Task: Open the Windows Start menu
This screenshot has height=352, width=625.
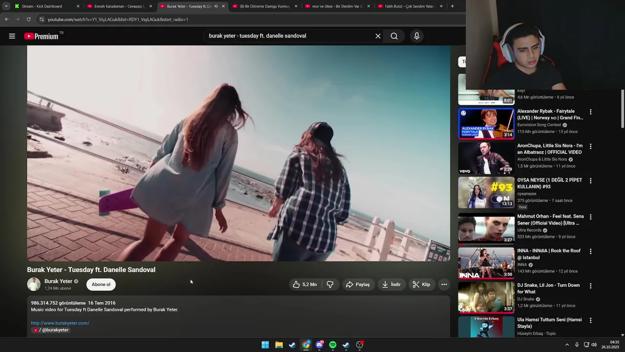Action: coord(265,345)
